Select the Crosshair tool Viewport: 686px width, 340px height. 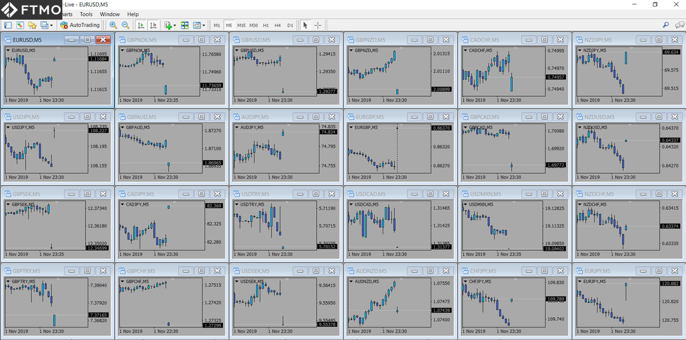click(x=318, y=25)
